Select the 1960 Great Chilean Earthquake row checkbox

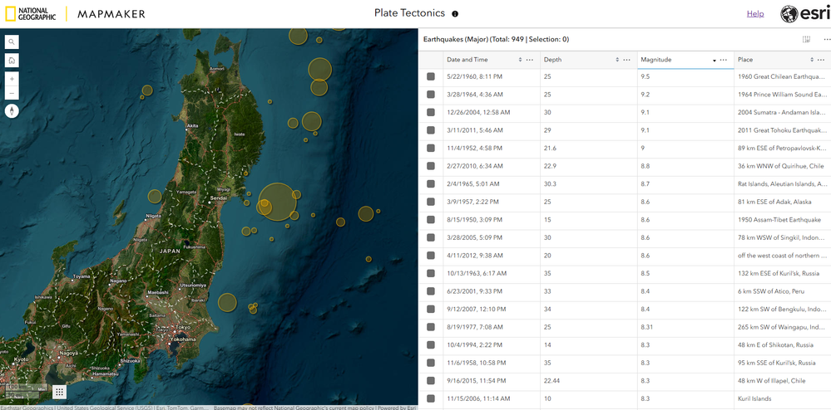[431, 76]
